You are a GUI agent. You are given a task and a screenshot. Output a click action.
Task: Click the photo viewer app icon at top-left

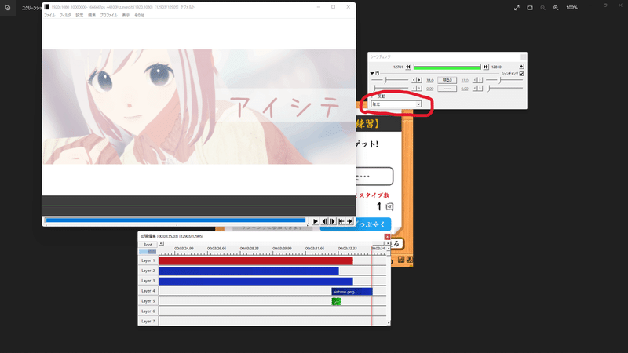pos(8,8)
